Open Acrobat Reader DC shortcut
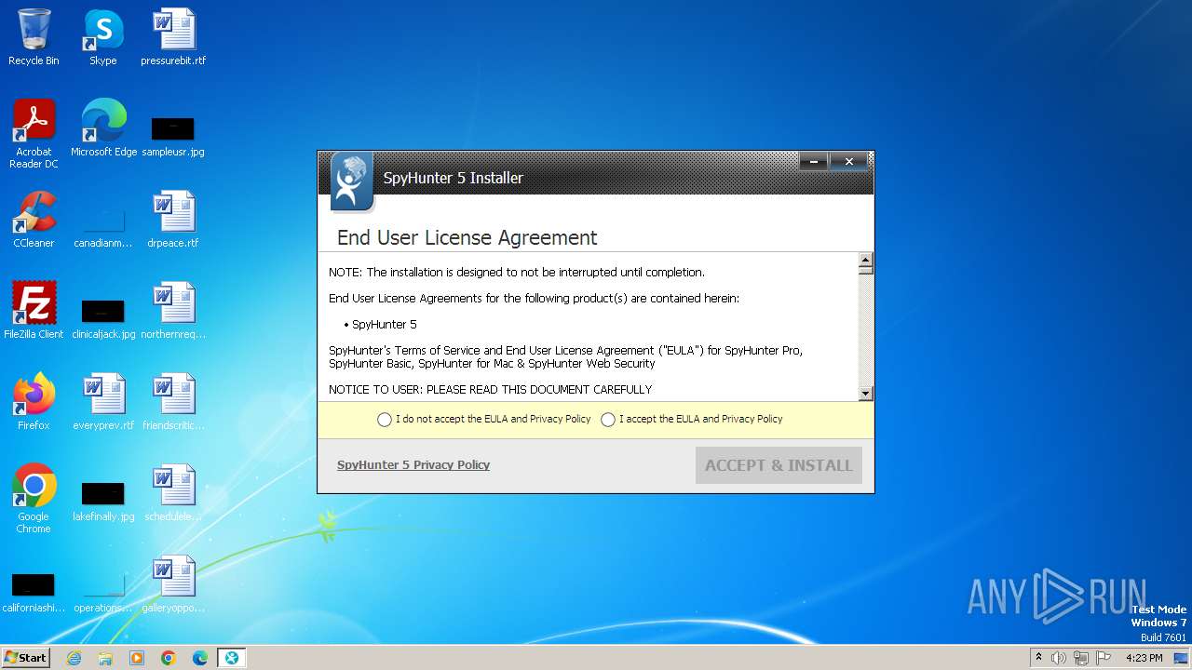Image resolution: width=1192 pixels, height=670 pixels. point(34,134)
